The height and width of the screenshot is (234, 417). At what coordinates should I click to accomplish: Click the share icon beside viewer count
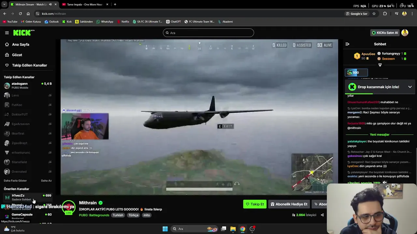point(322,215)
